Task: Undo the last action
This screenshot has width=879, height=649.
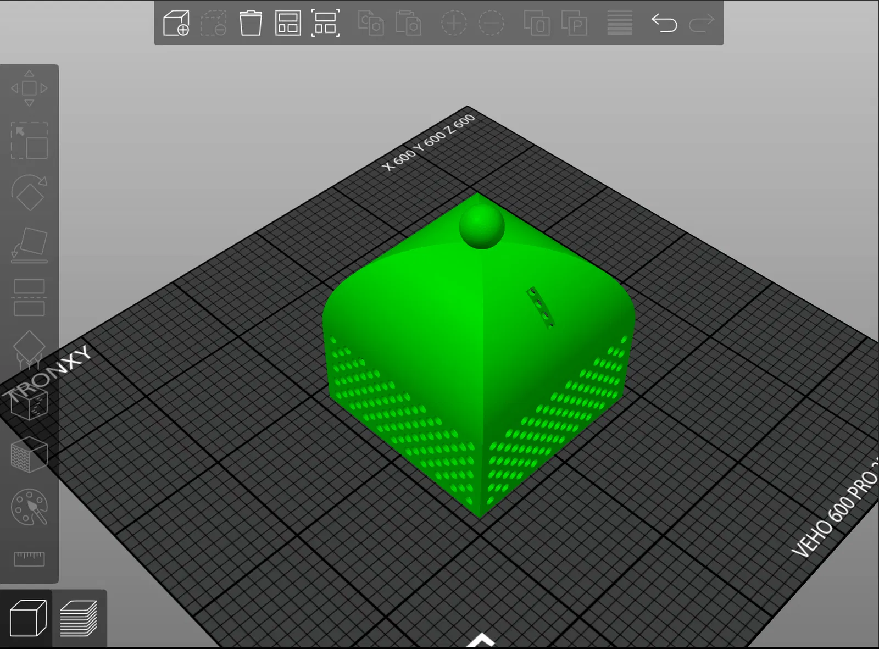Action: (664, 23)
